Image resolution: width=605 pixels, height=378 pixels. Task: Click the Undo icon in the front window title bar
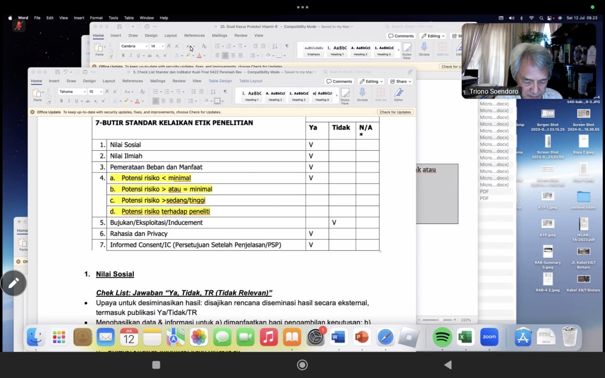coord(66,72)
